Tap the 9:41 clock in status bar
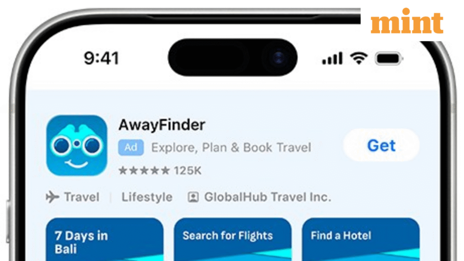Viewport: 464px width, 261px height. [101, 58]
